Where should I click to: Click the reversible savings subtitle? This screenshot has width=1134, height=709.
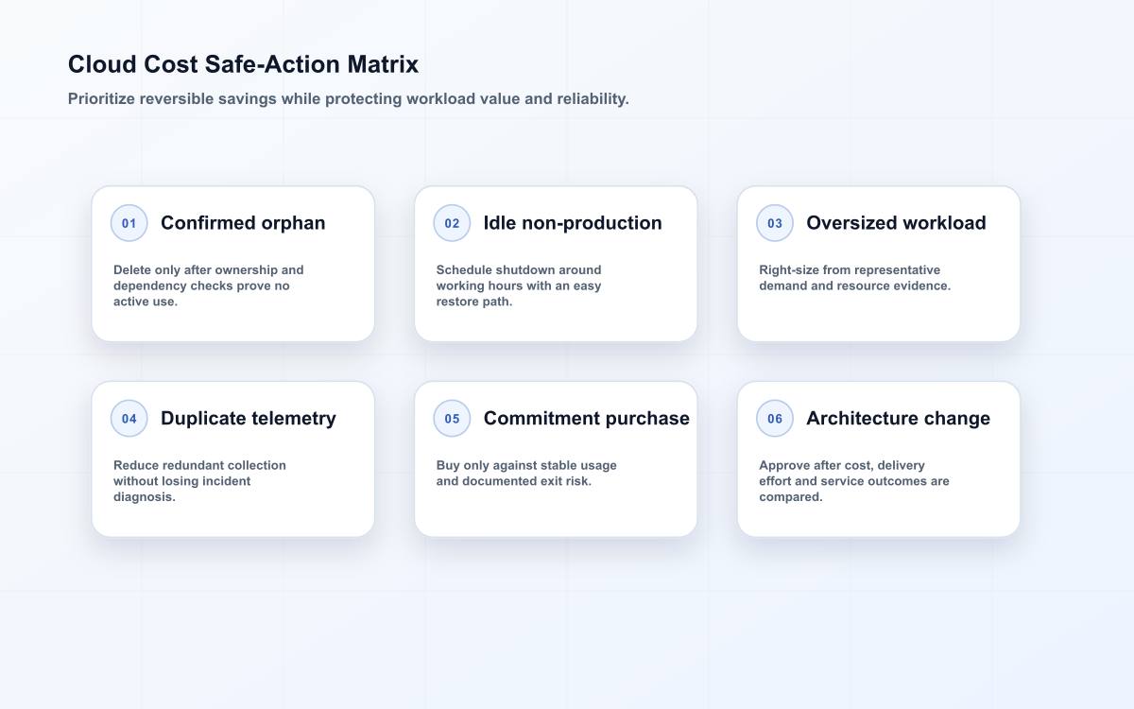pos(348,98)
